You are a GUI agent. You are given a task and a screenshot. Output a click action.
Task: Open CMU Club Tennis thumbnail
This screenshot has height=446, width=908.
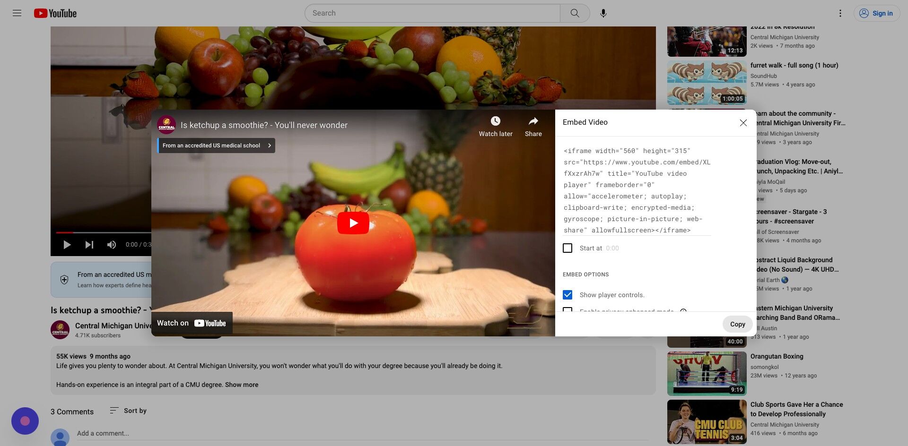[707, 421]
